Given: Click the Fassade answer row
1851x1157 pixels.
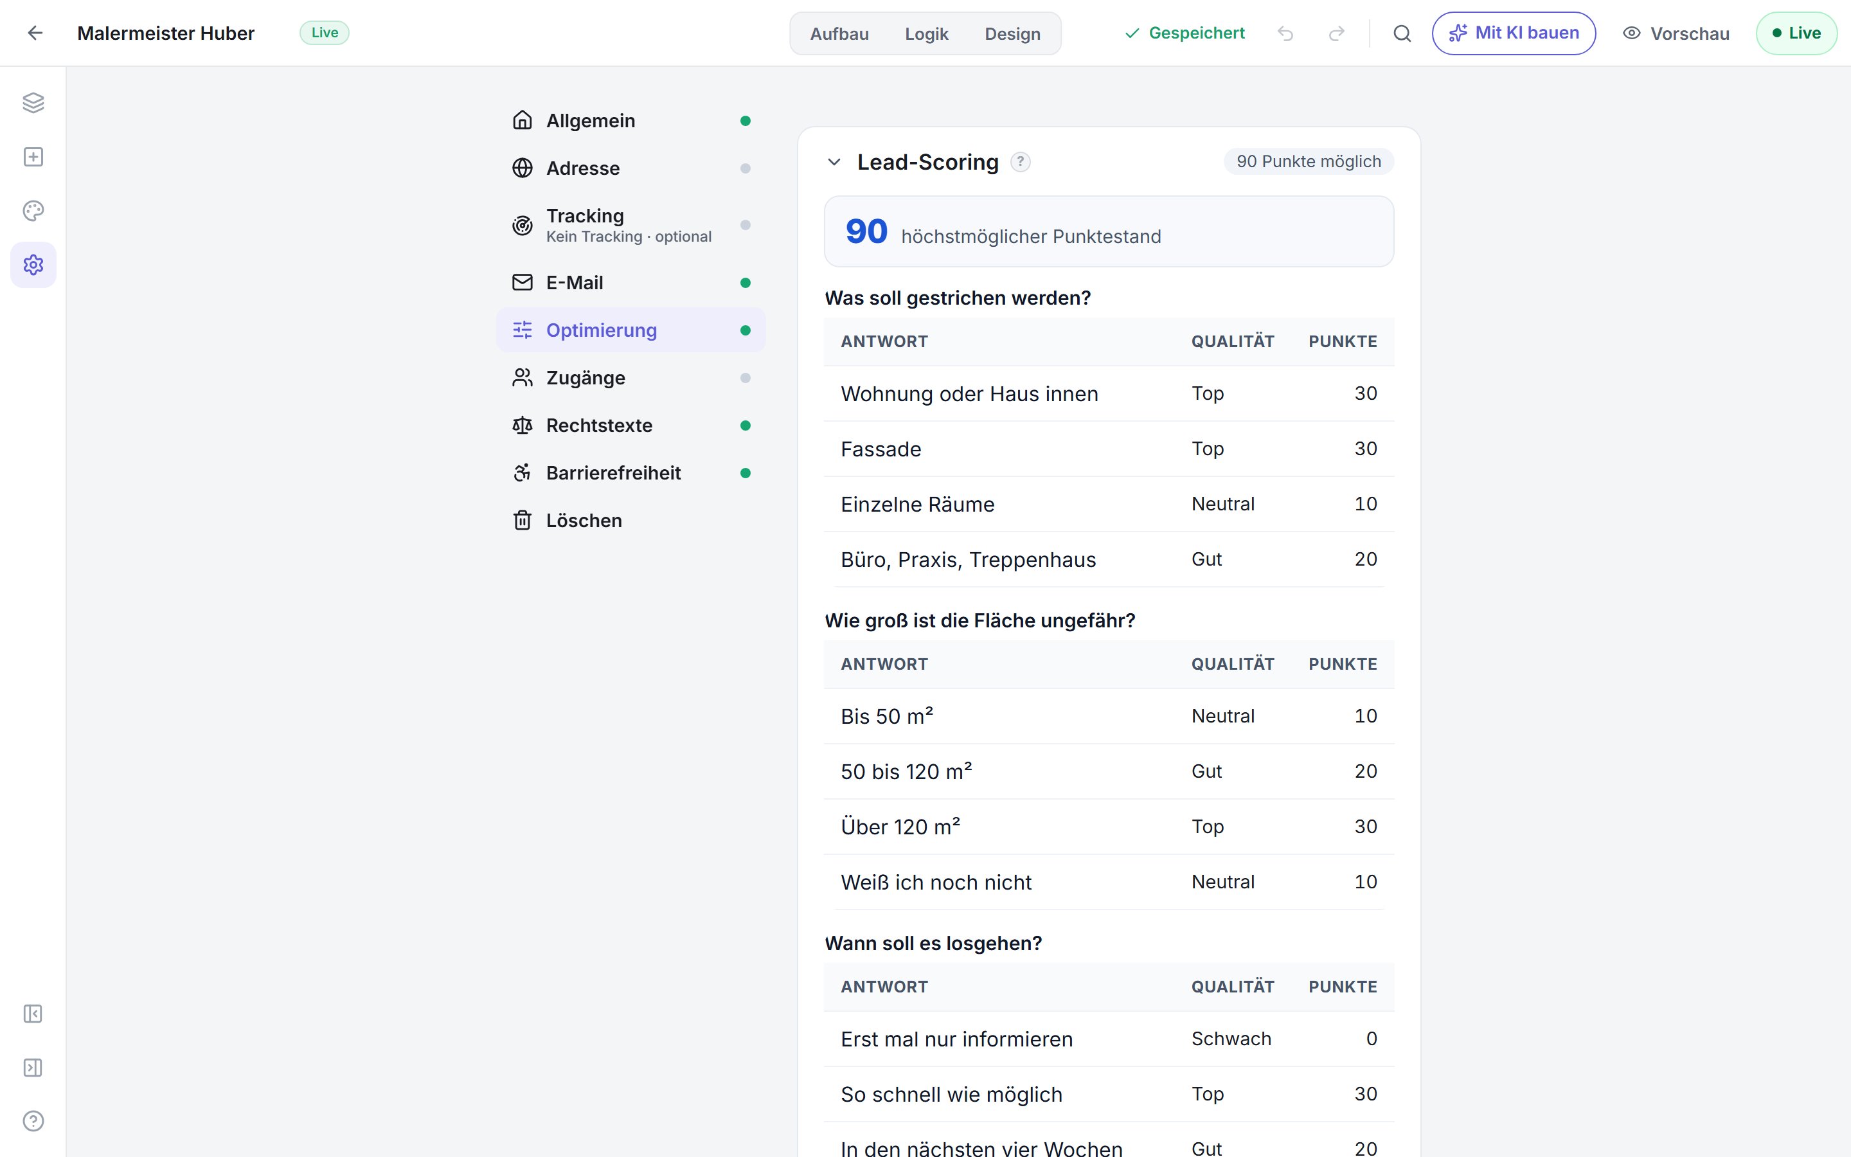Looking at the screenshot, I should pyautogui.click(x=1109, y=449).
